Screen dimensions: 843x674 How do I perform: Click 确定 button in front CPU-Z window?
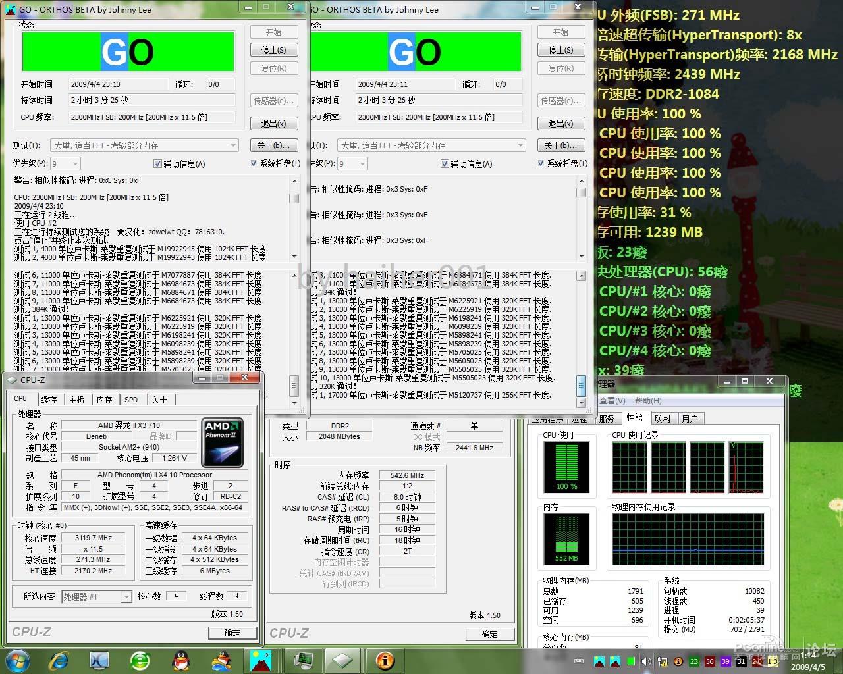click(232, 633)
